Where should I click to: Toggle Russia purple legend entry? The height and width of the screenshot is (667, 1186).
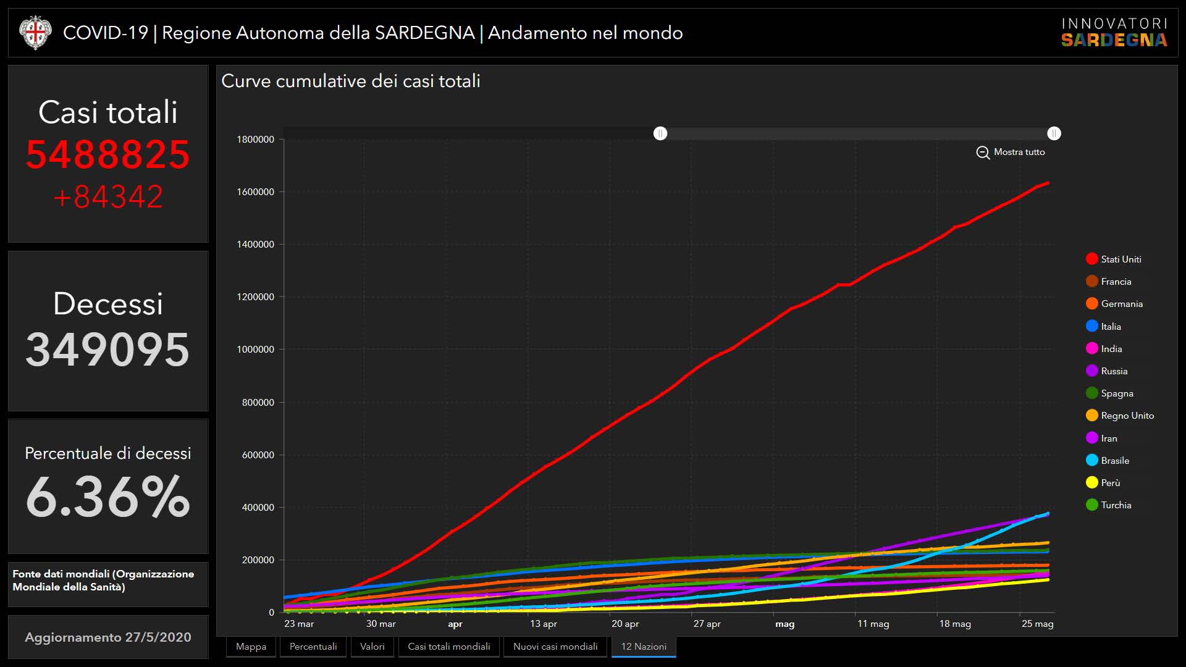1092,371
